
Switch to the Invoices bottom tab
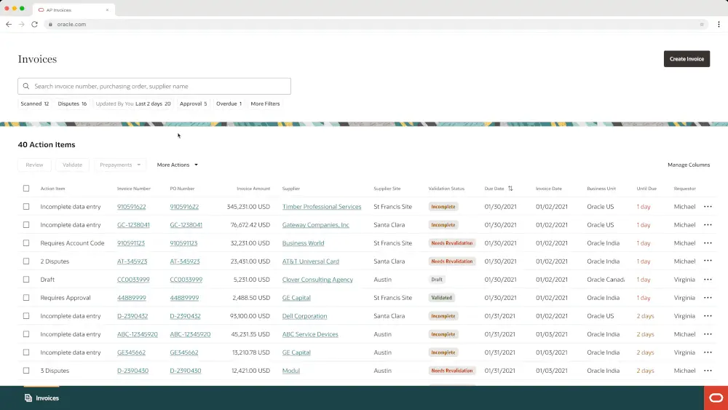(x=41, y=398)
